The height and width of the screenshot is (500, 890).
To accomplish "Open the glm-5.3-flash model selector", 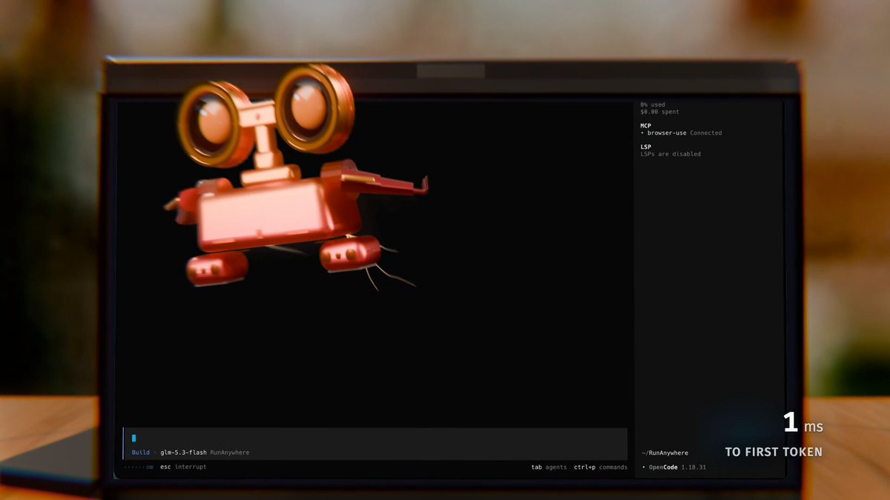I will point(183,453).
